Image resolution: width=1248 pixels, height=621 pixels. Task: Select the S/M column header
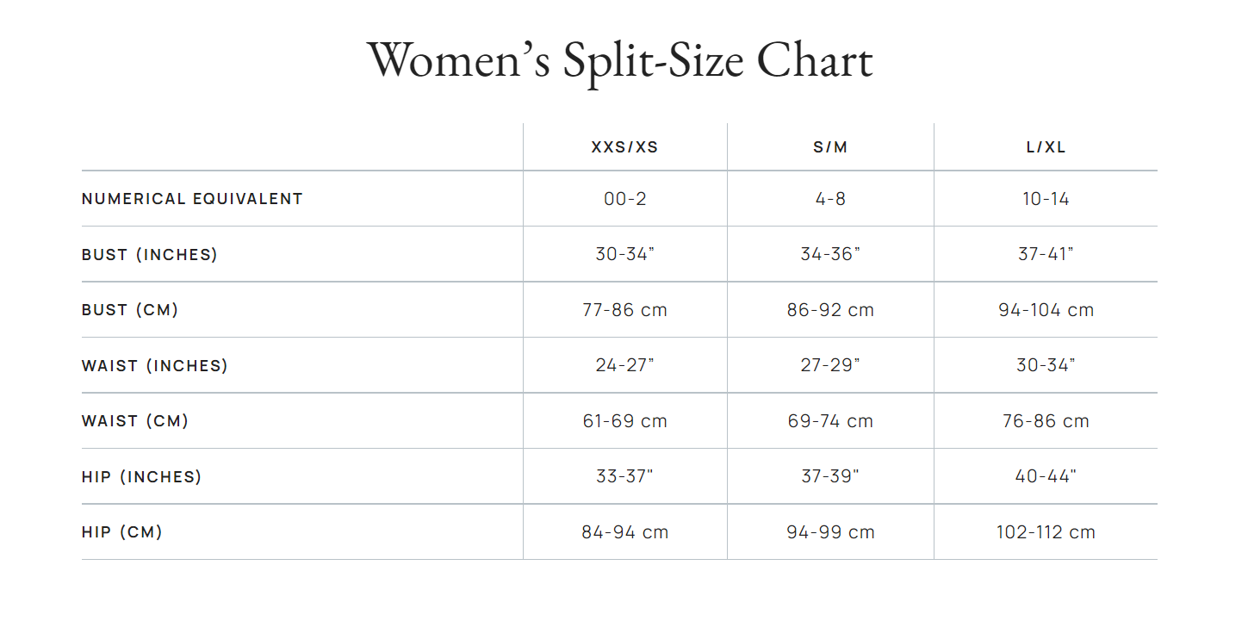click(830, 147)
